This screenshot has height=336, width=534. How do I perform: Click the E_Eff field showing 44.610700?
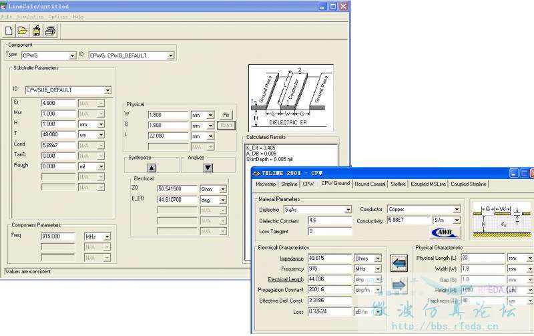coord(178,200)
